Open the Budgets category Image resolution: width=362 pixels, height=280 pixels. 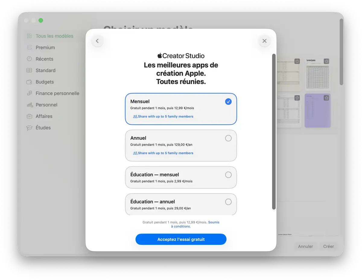[x=45, y=82]
